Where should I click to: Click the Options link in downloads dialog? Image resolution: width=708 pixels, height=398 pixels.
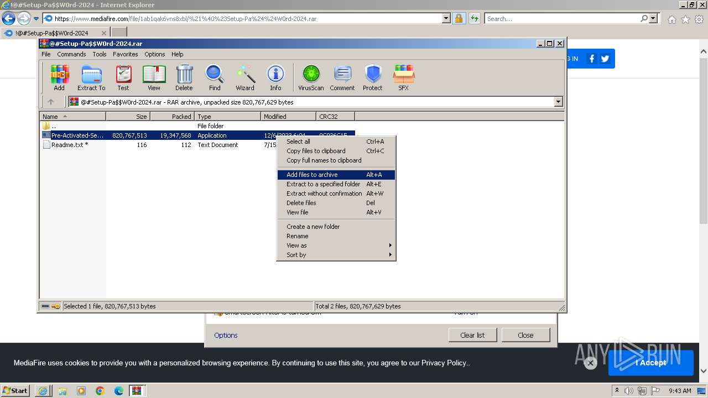(226, 335)
